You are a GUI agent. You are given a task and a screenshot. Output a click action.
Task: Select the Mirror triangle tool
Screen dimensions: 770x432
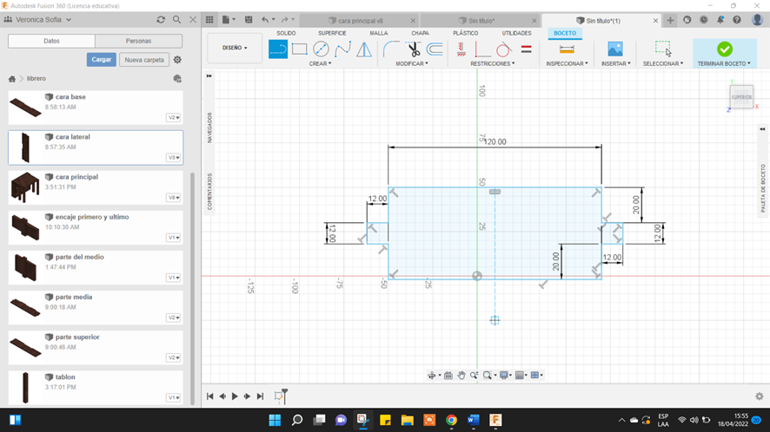(364, 49)
